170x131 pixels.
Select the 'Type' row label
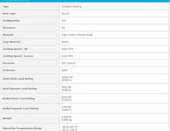6,6
